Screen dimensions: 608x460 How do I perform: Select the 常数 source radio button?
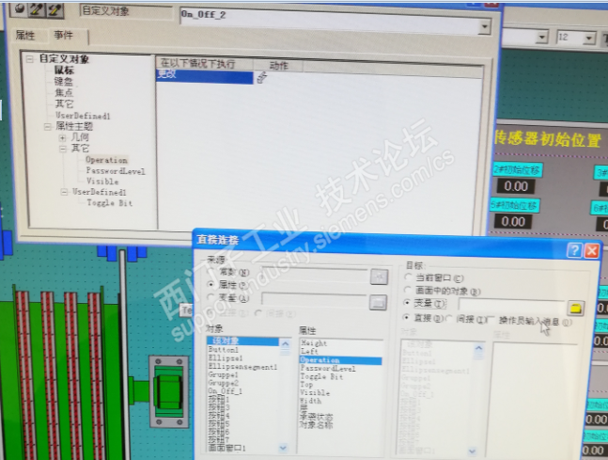(x=211, y=272)
